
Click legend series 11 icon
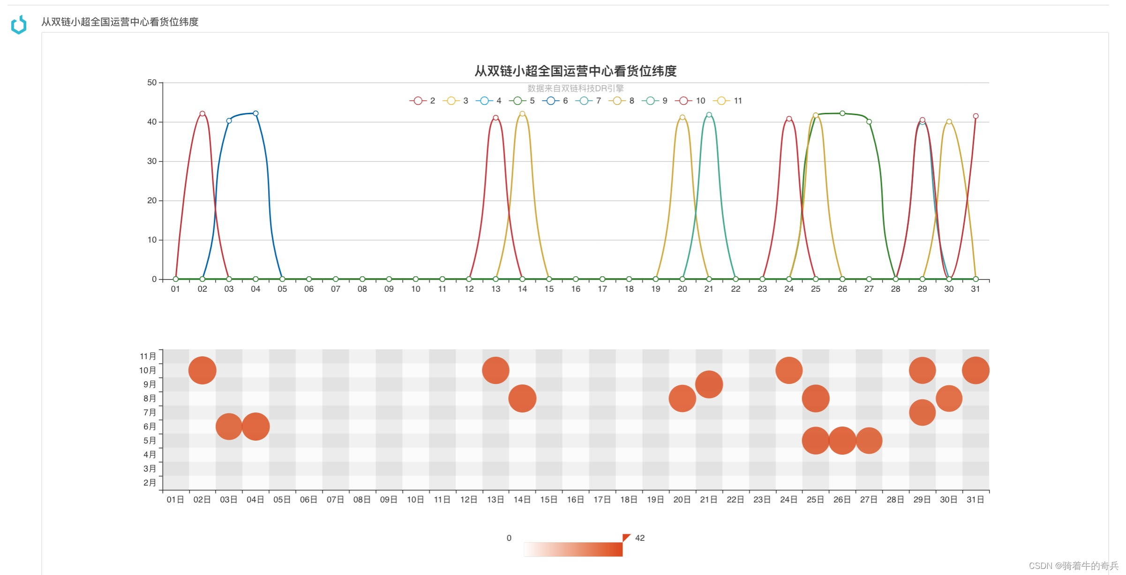(x=721, y=101)
